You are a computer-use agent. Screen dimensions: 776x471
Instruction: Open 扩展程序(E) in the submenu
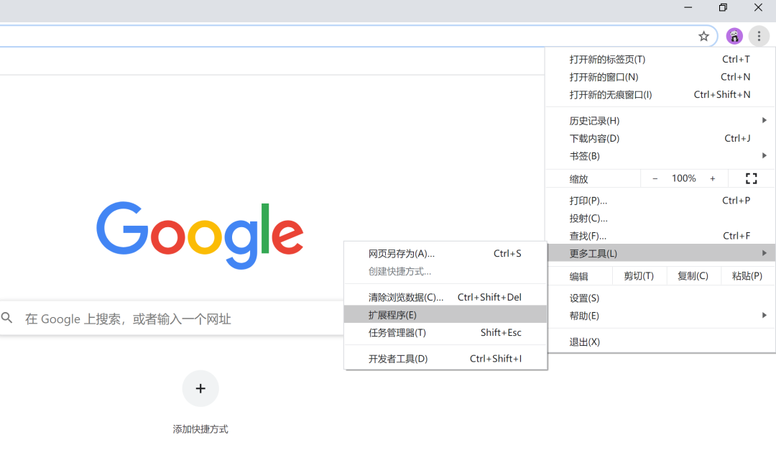(x=445, y=314)
